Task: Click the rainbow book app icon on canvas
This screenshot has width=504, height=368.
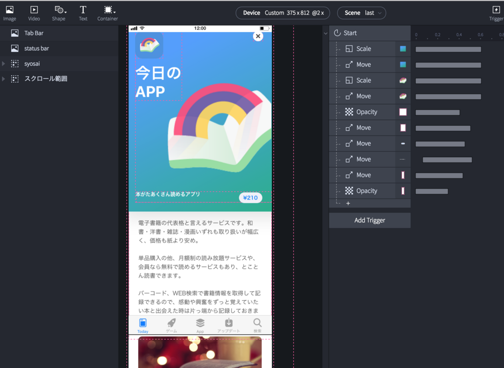Action: point(149,45)
